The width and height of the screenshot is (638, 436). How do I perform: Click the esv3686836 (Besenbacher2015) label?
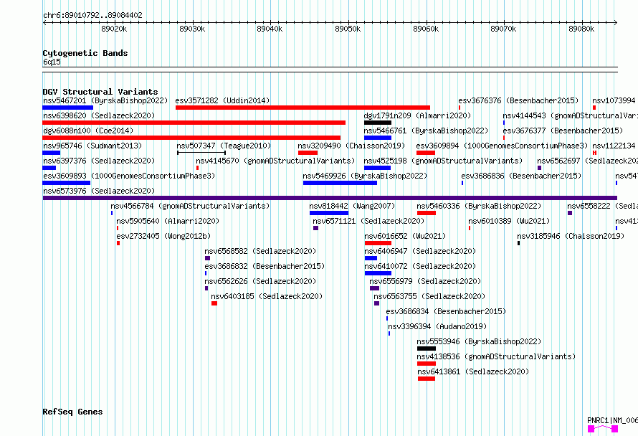[x=521, y=176]
